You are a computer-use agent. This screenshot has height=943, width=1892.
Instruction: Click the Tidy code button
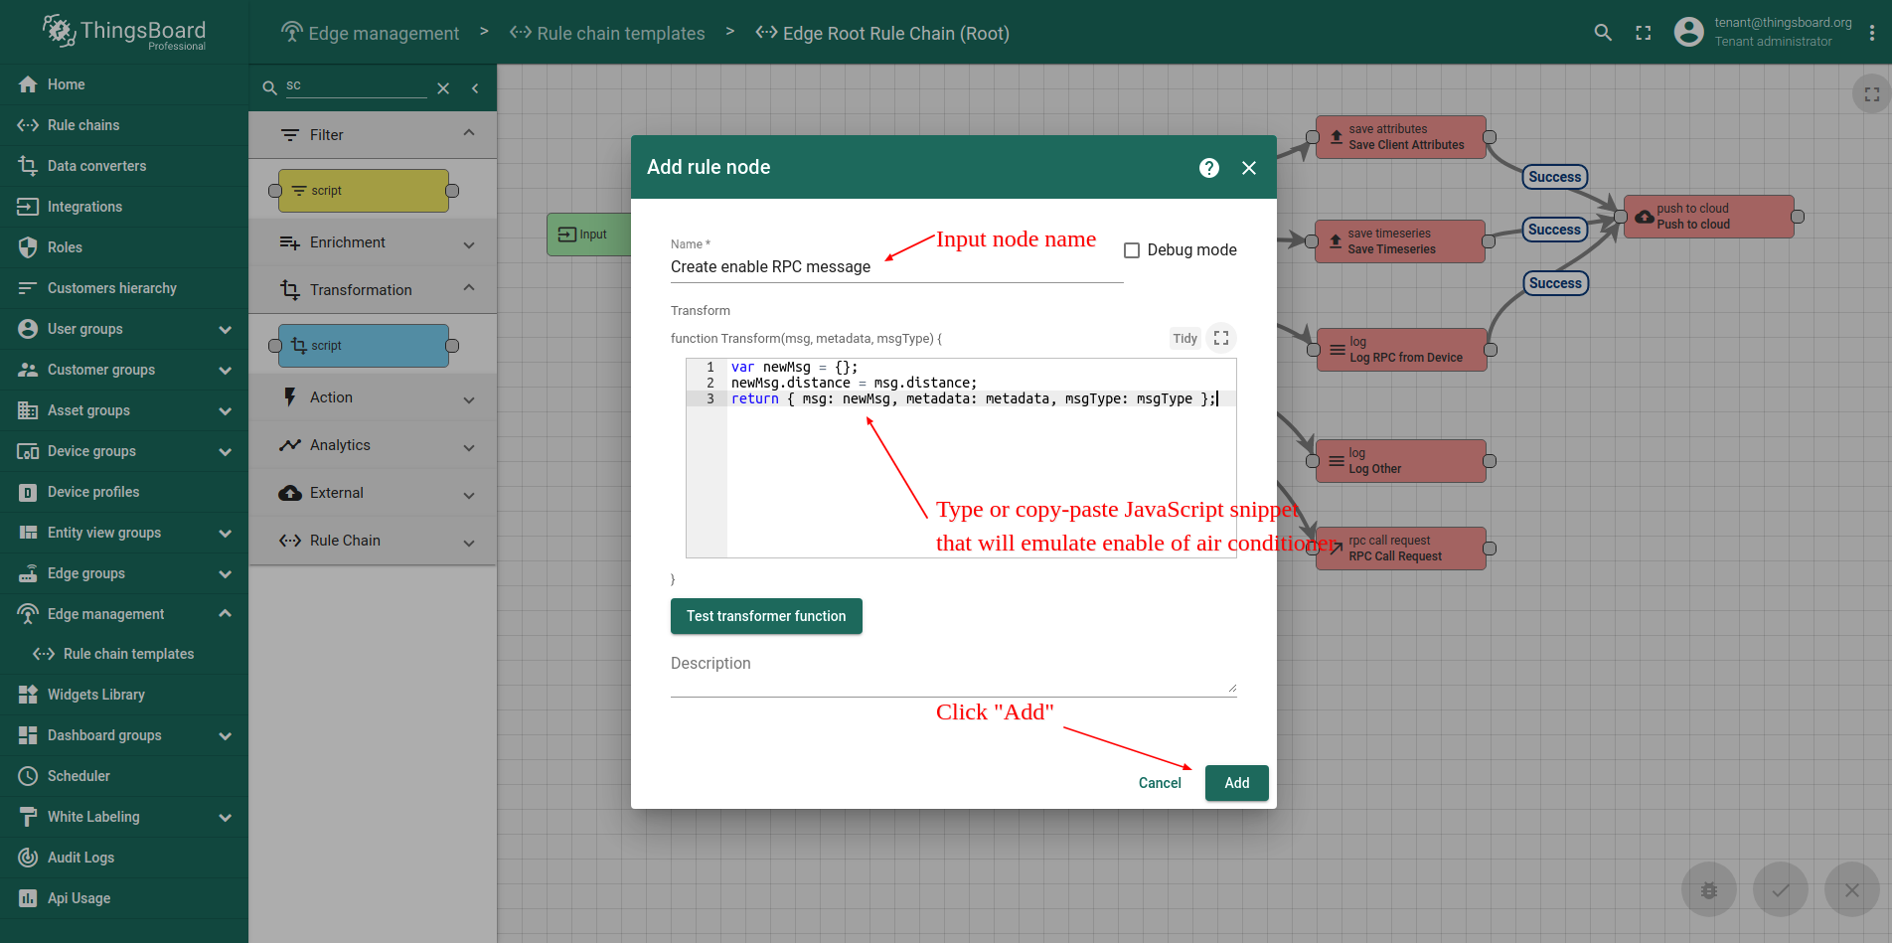point(1184,338)
